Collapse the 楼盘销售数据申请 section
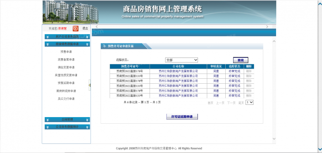This screenshot has height=153, width=322. [67, 44]
